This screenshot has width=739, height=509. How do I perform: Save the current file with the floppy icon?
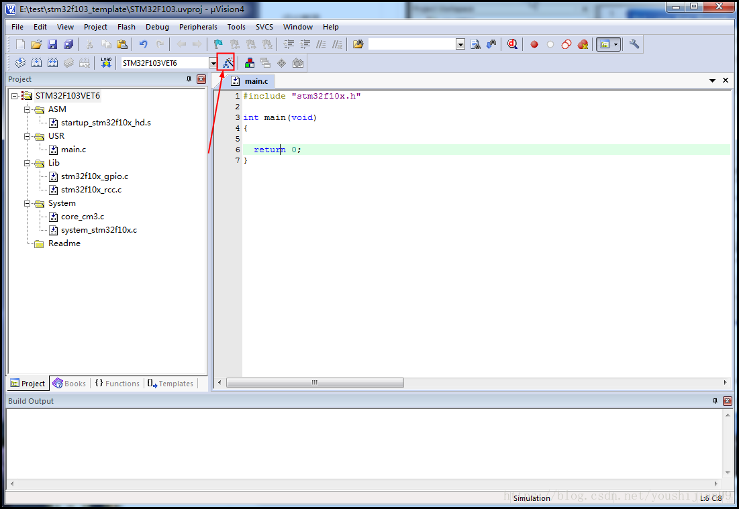(52, 44)
